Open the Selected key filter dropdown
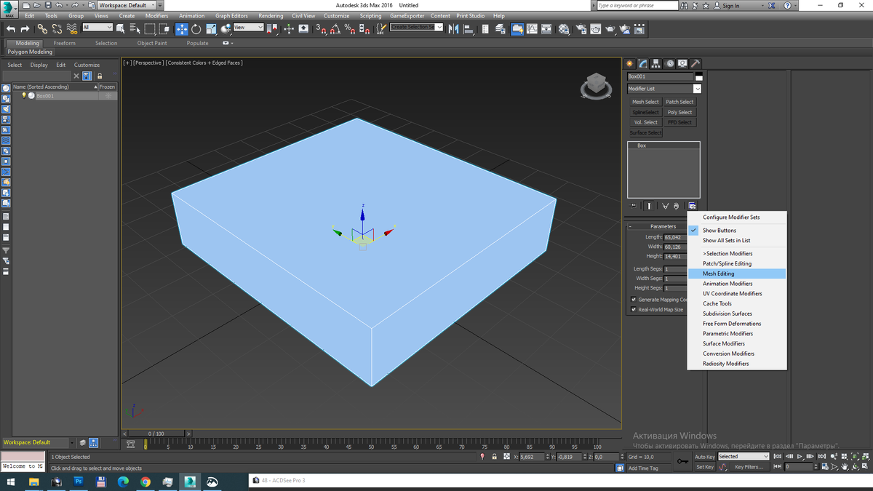This screenshot has height=491, width=873. tap(744, 457)
